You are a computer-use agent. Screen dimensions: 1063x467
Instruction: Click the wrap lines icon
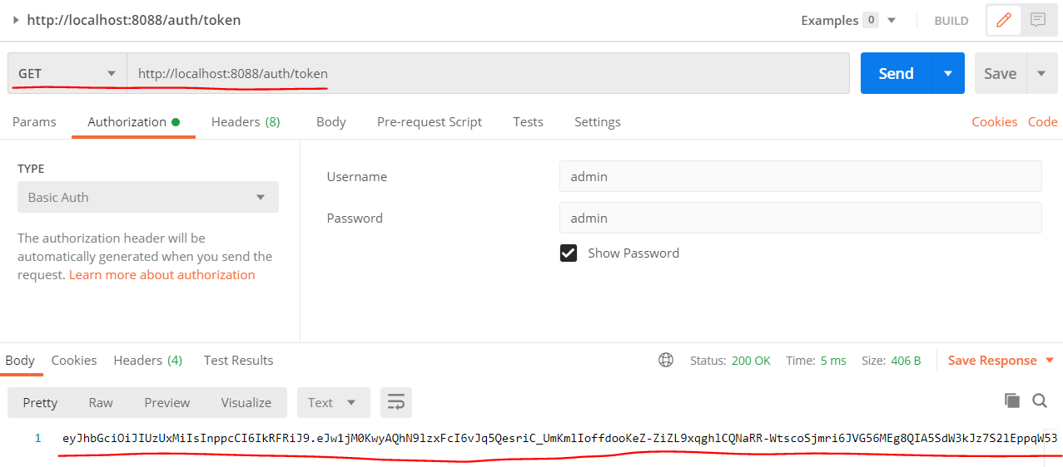pos(396,402)
